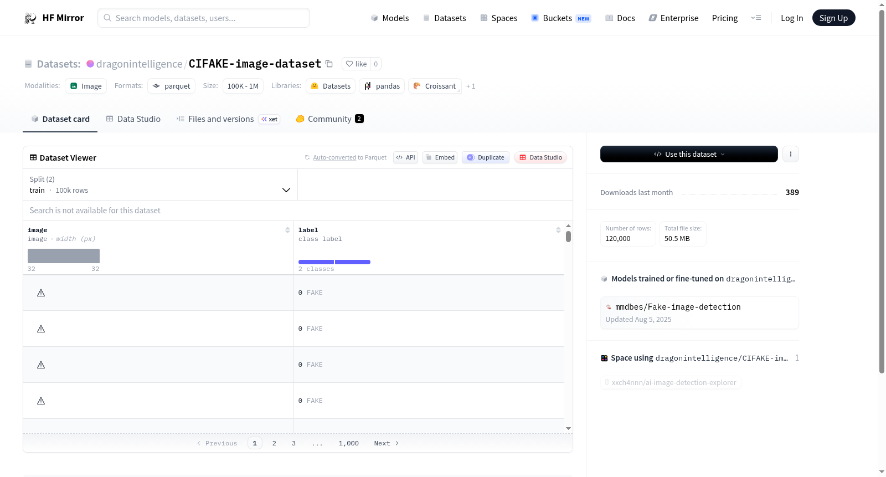Click the Log In link
Viewport: 886px width, 477px height.
(792, 18)
